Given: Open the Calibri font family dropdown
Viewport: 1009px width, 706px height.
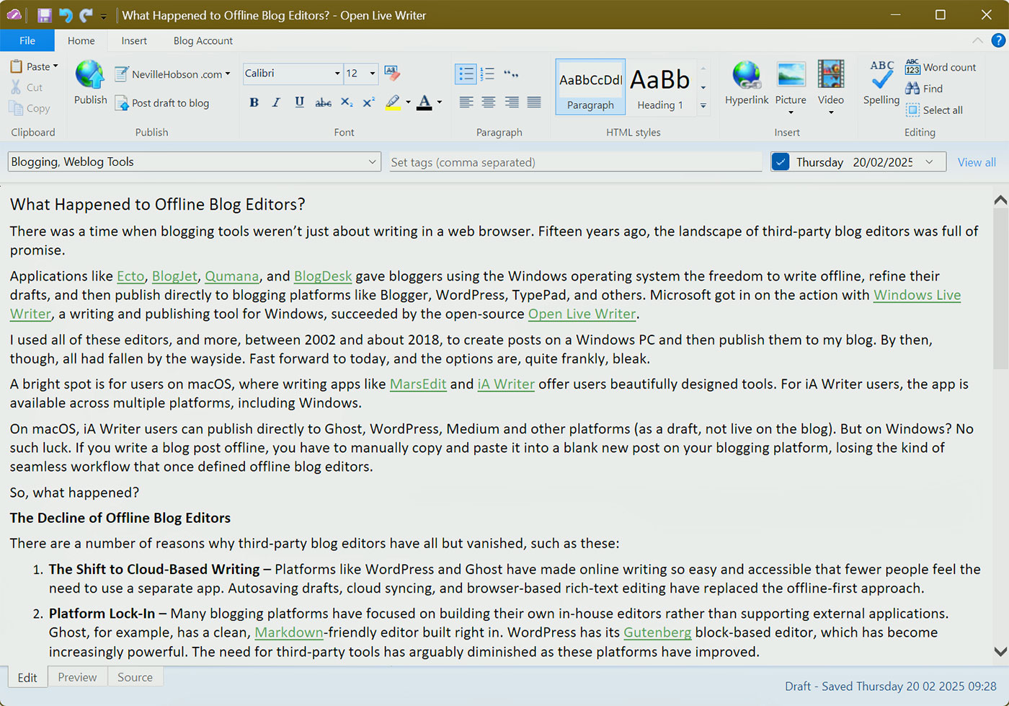Looking at the screenshot, I should point(337,74).
